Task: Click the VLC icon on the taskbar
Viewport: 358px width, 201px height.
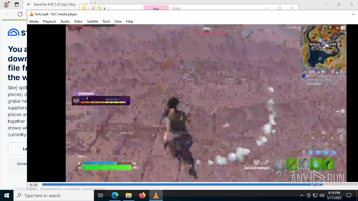Action: point(156,195)
